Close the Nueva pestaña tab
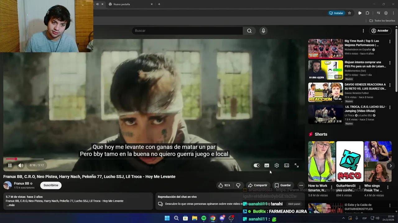398x223 pixels. coord(152,4)
